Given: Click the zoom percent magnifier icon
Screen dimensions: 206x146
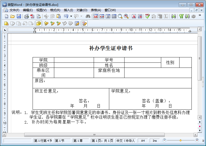Looking at the screenshot, I should pyautogui.click(x=126, y=17).
